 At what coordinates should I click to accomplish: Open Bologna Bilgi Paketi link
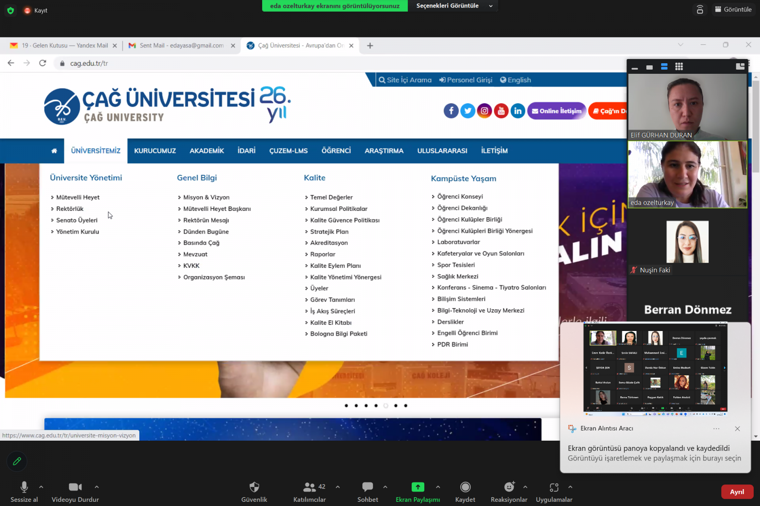click(339, 334)
